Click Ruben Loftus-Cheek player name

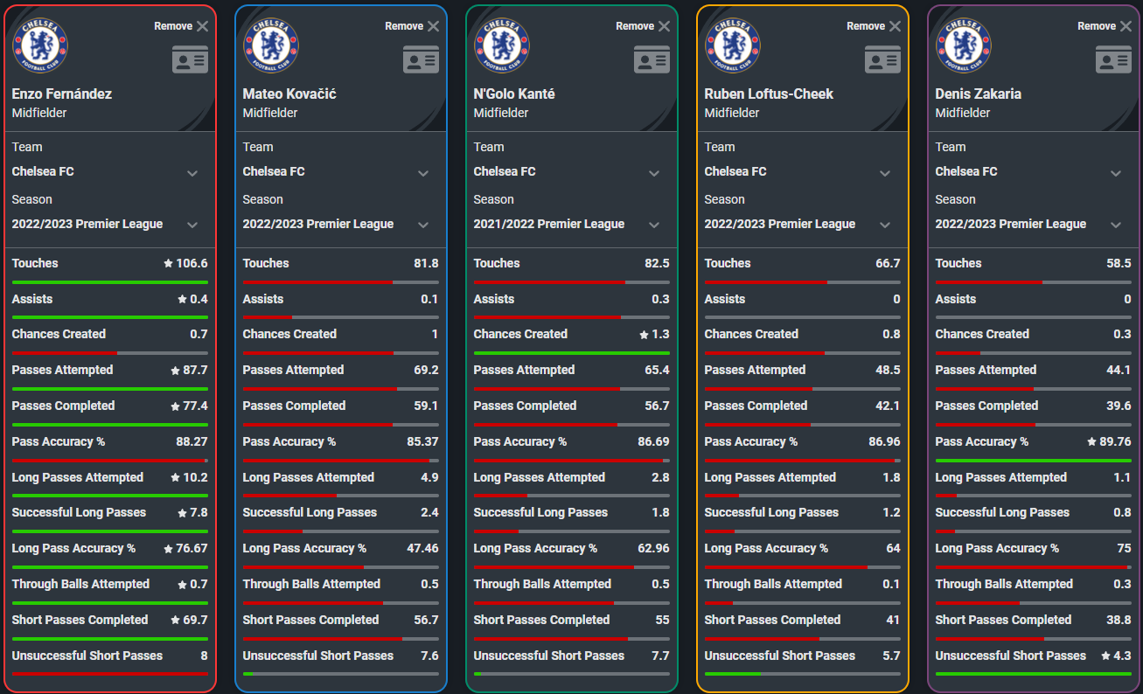tap(769, 94)
